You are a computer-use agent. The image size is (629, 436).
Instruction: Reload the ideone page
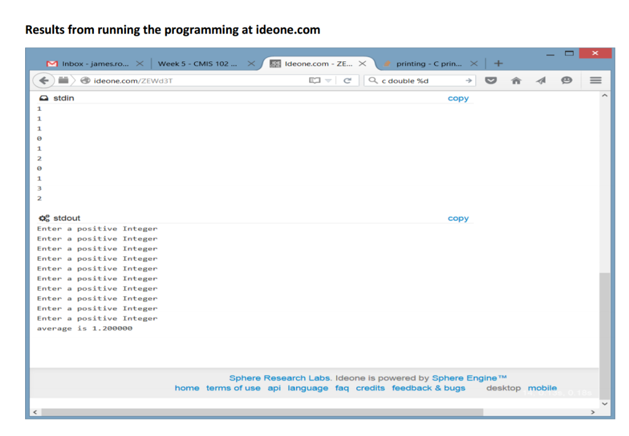[x=348, y=80]
